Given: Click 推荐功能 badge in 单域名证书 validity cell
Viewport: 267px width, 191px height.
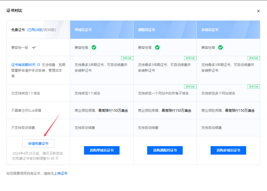Looking at the screenshot, I should [x=127, y=58].
